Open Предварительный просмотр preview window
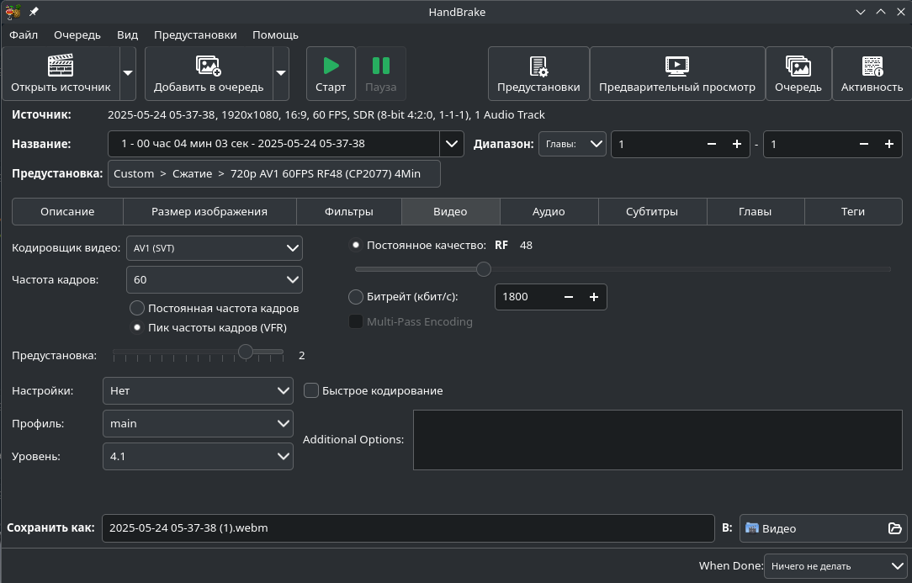This screenshot has width=912, height=583. [677, 73]
